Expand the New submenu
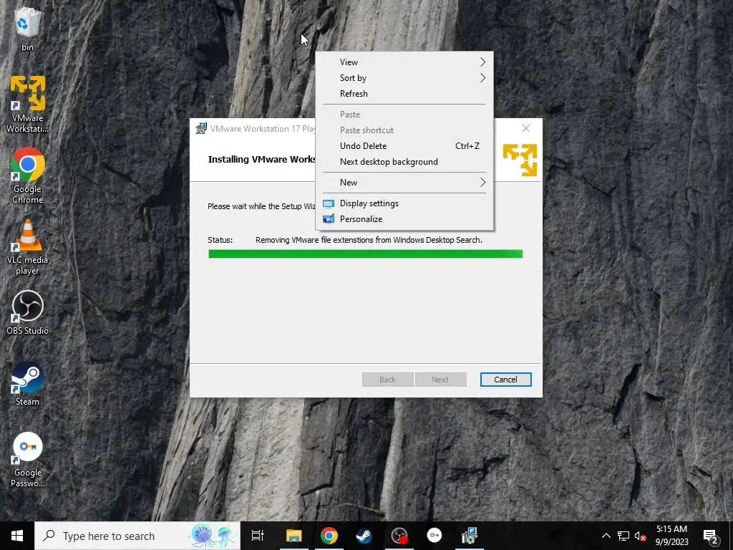The width and height of the screenshot is (733, 550). pos(404,183)
